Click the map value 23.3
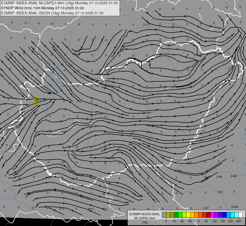The width and height of the screenshot is (246, 226). coord(120,194)
